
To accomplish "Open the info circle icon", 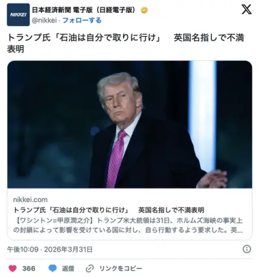I will pyautogui.click(x=247, y=249).
